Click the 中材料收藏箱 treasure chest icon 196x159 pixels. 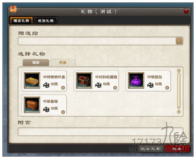(84, 80)
